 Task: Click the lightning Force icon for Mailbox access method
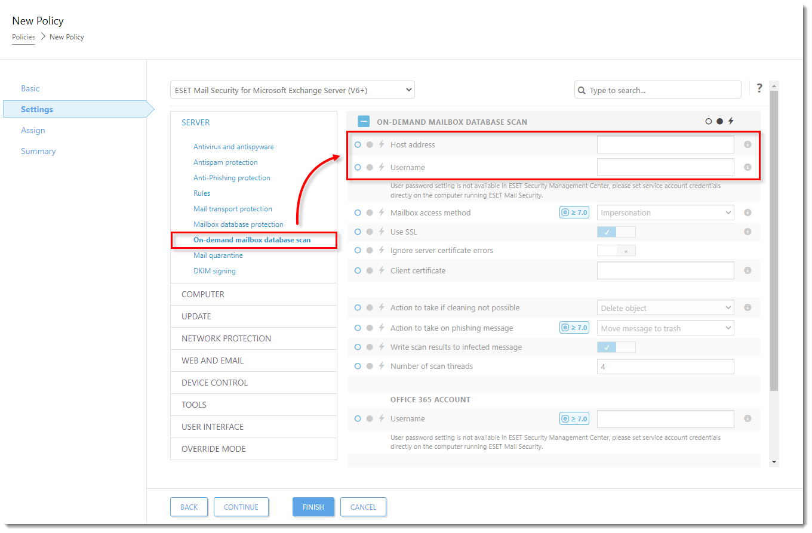pyautogui.click(x=382, y=212)
